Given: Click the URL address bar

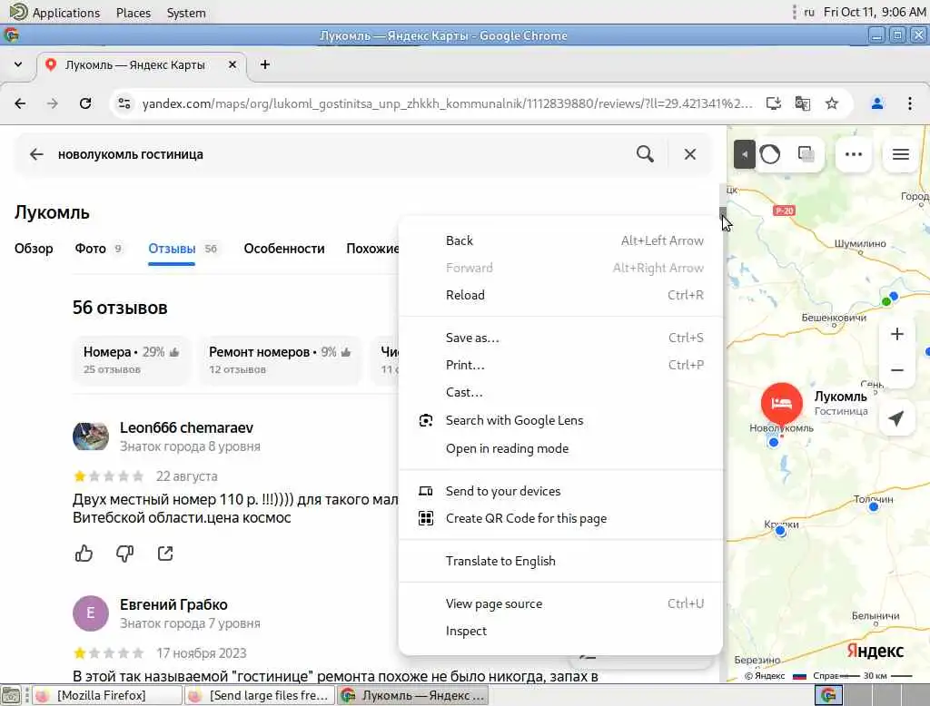Looking at the screenshot, I should click(x=448, y=103).
